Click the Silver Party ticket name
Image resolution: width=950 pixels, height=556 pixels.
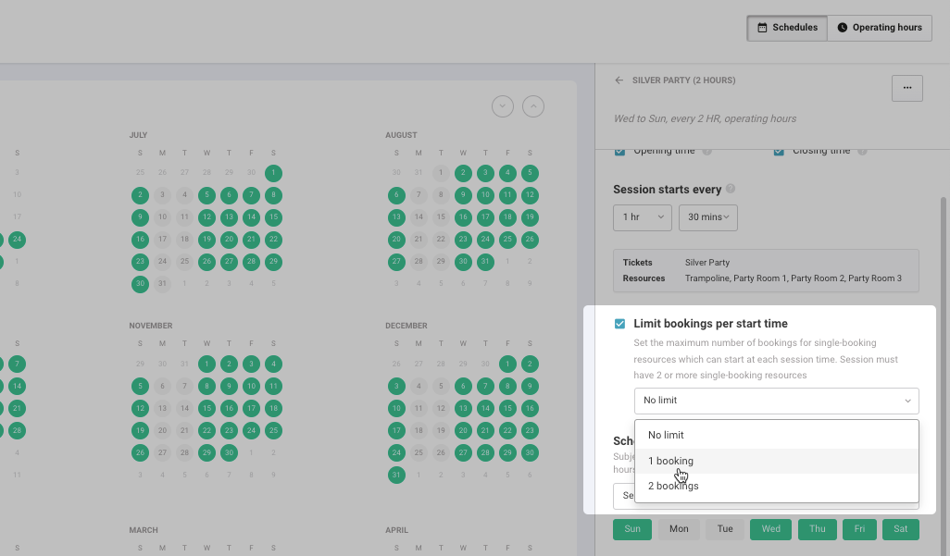pyautogui.click(x=707, y=263)
